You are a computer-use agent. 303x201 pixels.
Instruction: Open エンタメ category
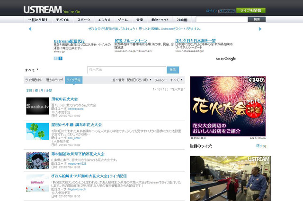click(104, 20)
